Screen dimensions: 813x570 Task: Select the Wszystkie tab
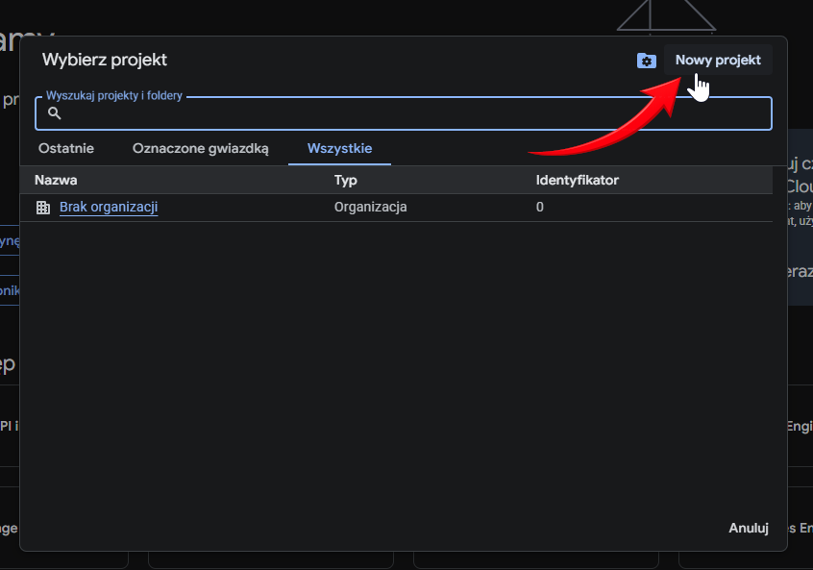[x=339, y=148]
